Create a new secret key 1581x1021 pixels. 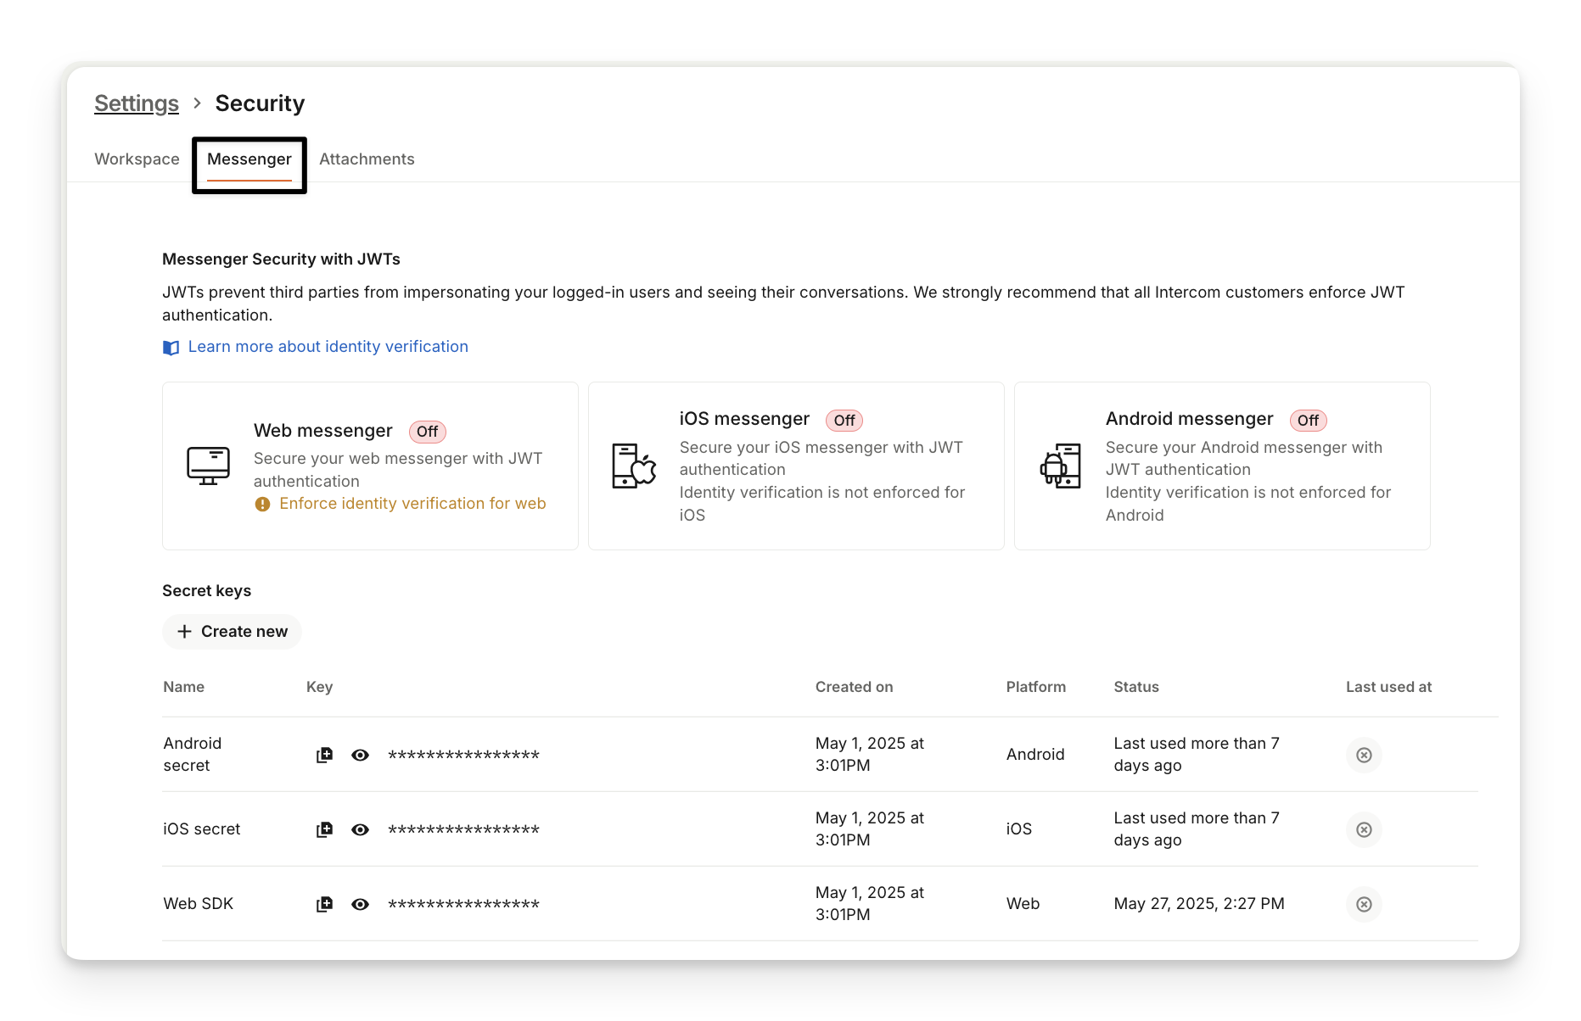coord(232,632)
